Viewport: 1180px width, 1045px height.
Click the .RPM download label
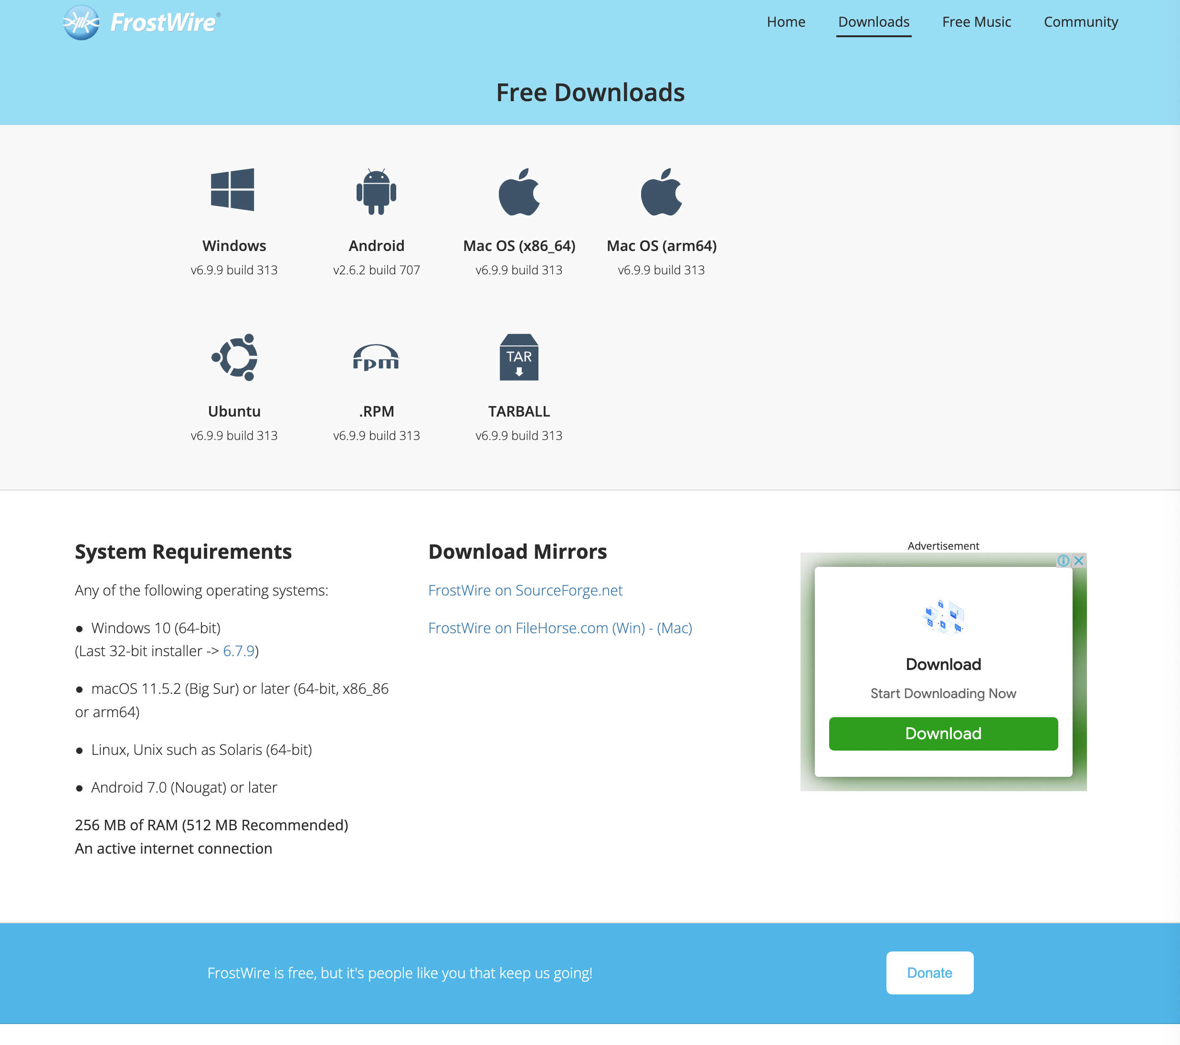click(377, 411)
